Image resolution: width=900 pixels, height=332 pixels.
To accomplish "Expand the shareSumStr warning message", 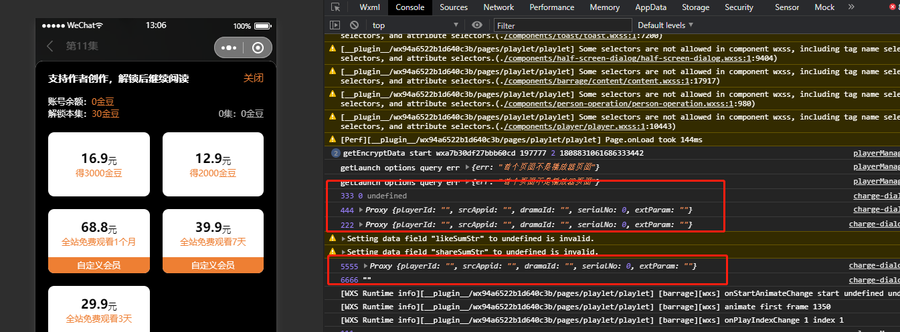I will 344,252.
